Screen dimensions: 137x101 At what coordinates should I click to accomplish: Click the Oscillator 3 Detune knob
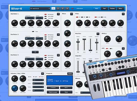[x=23, y=64]
